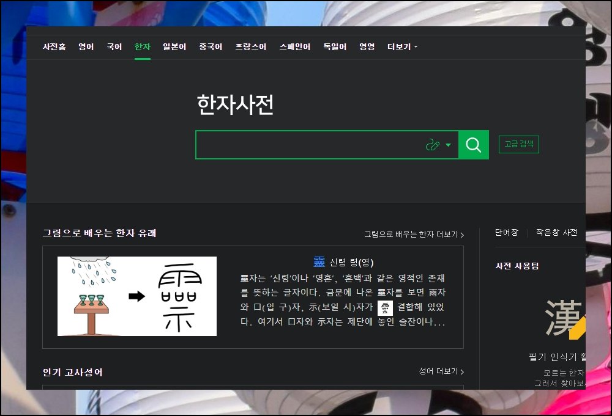Image resolution: width=612 pixels, height=416 pixels.
Task: Click the small inline ancient glyph image
Action: tap(385, 308)
